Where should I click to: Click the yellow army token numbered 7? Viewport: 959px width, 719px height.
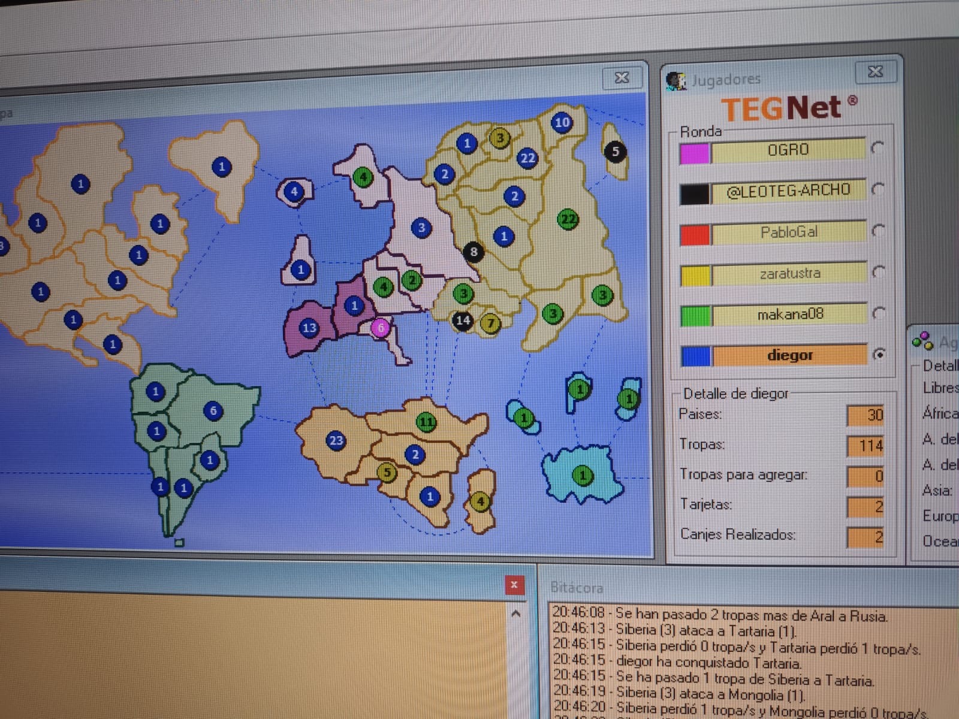[490, 324]
